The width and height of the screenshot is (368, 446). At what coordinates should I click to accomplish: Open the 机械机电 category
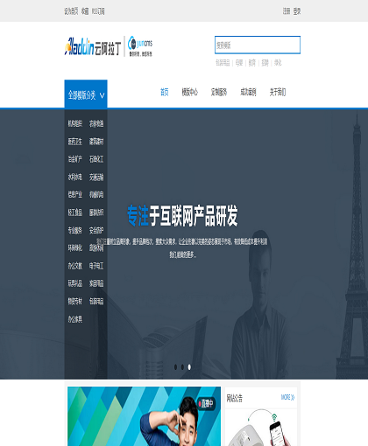coord(96,194)
